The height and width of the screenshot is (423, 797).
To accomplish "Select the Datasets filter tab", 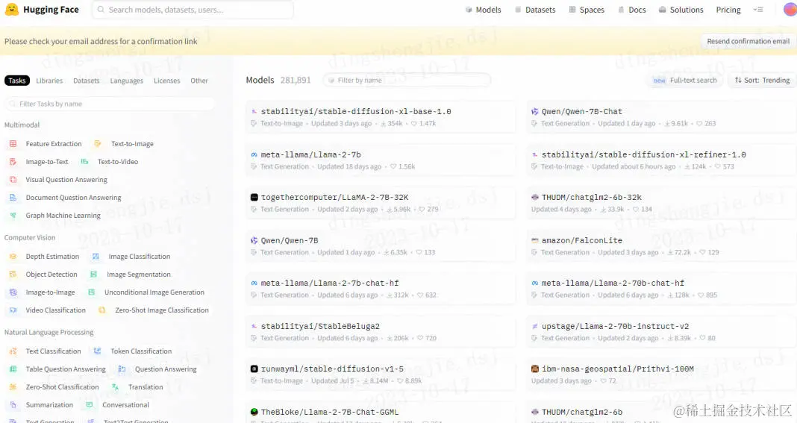I will 87,81.
